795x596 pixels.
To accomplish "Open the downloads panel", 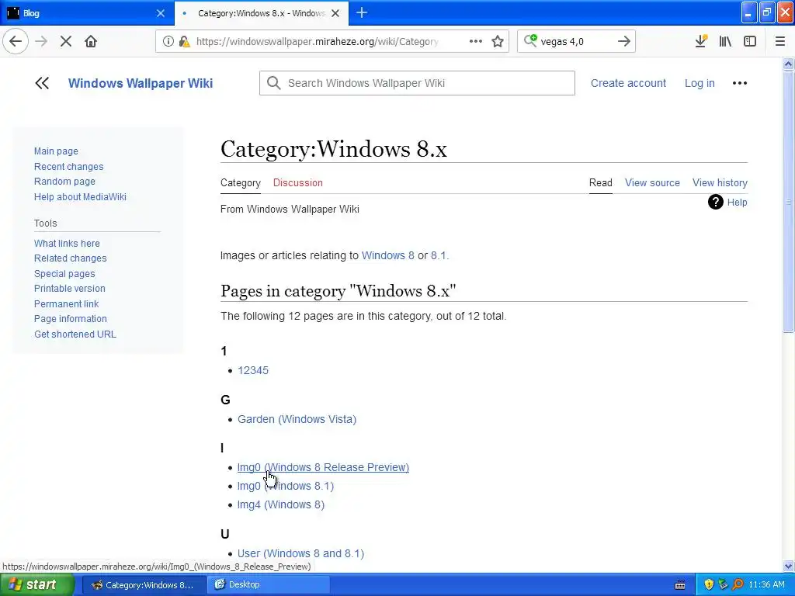I will [701, 41].
